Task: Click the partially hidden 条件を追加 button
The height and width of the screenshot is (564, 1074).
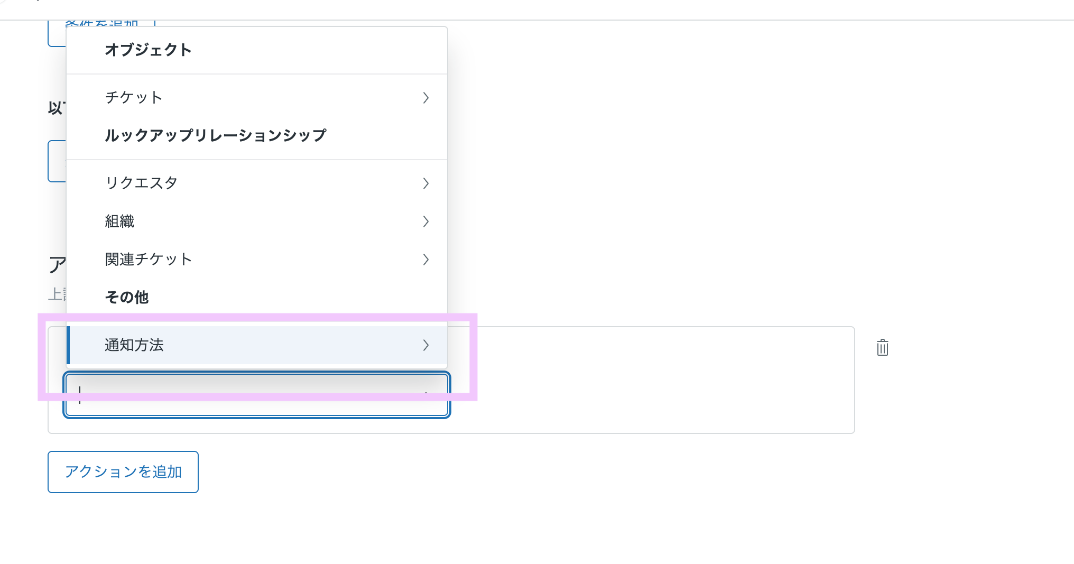Action: [56, 34]
